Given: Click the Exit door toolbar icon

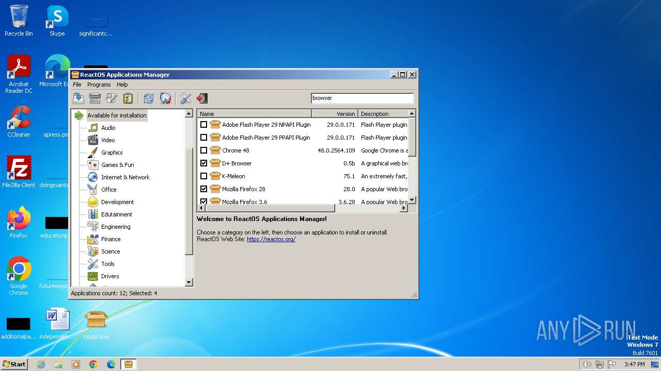Looking at the screenshot, I should coord(202,98).
